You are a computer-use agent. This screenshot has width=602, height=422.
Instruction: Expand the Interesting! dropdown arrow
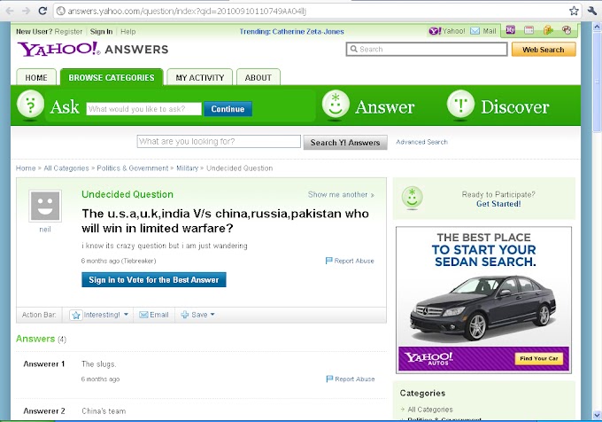coord(126,315)
